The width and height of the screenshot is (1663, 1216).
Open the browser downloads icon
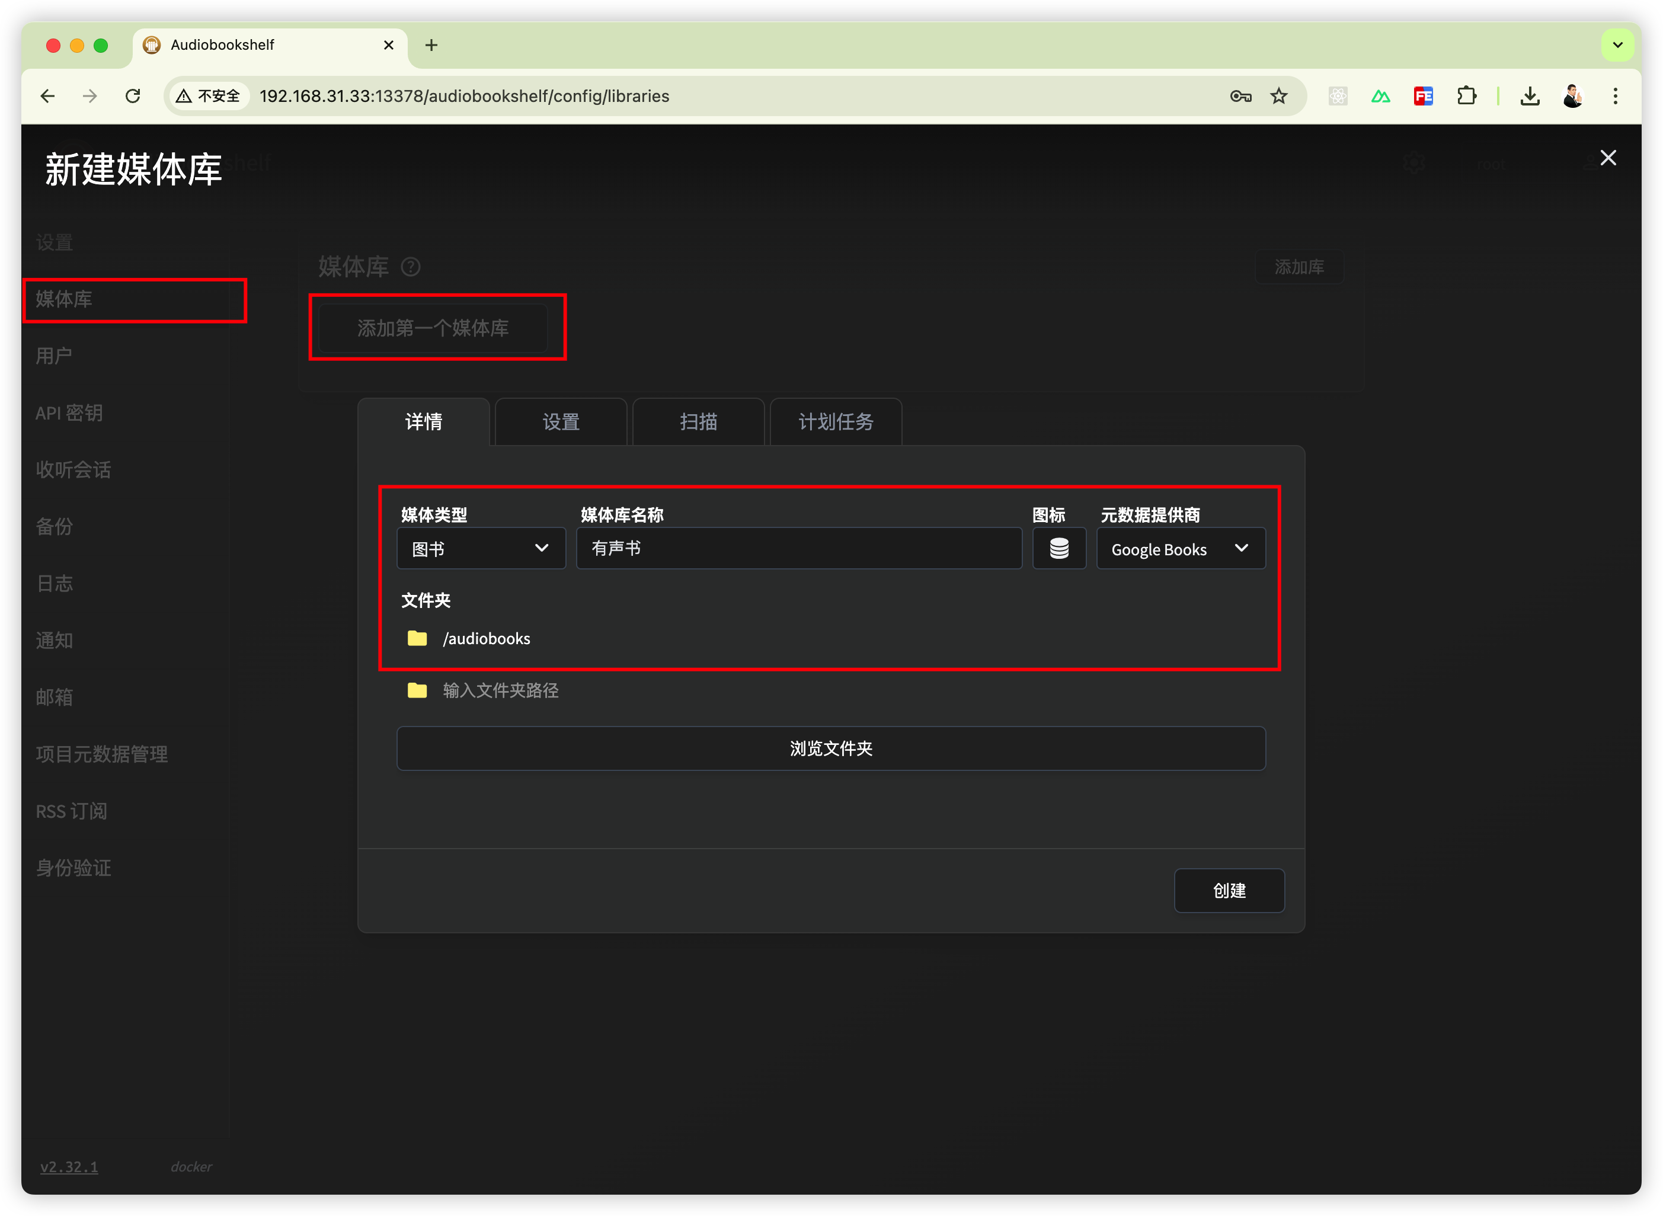[1530, 97]
